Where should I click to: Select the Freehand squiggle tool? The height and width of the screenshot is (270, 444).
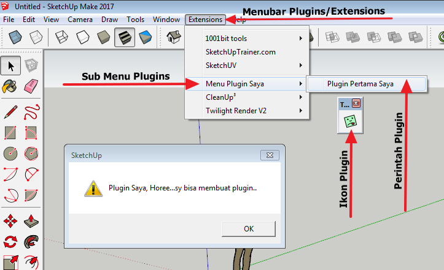click(x=31, y=112)
